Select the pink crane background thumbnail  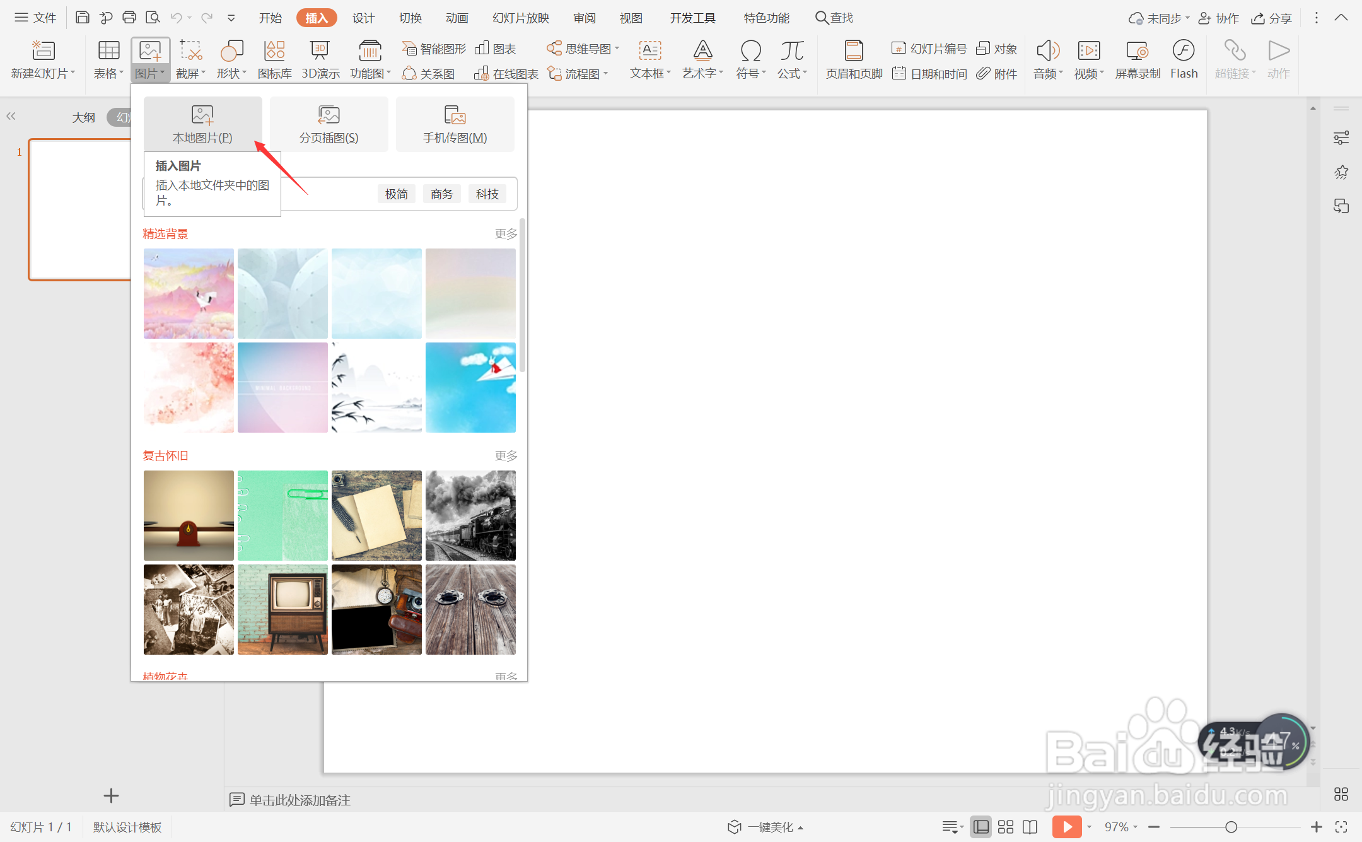(189, 293)
